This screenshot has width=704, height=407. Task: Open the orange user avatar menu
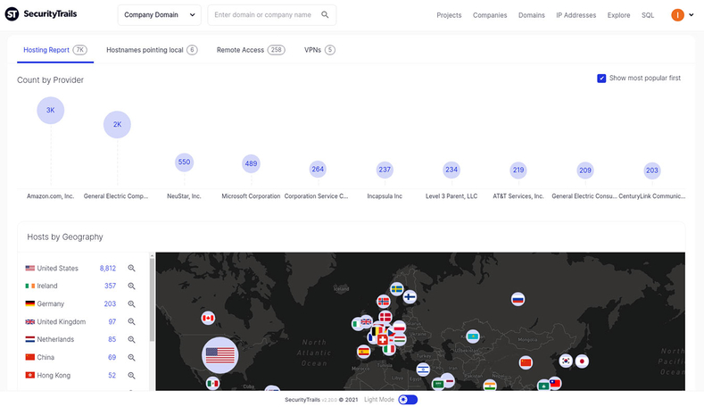tap(677, 15)
